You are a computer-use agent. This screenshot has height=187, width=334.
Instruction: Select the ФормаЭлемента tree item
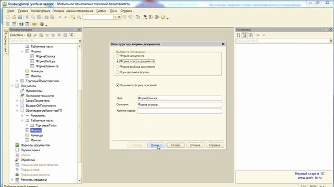coord(47,66)
